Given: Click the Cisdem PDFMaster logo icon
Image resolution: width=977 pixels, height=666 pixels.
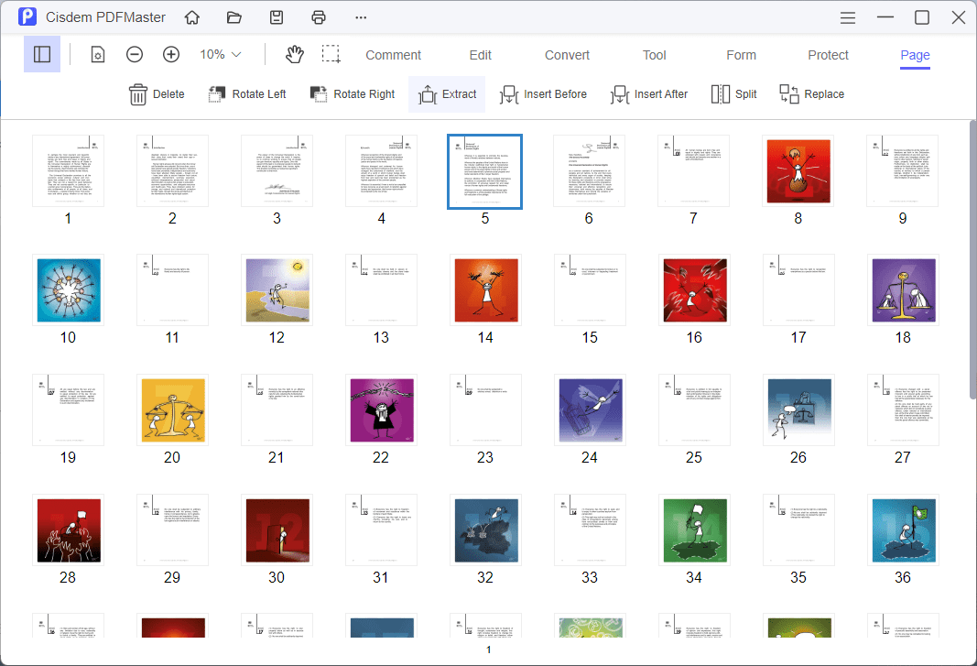Looking at the screenshot, I should click(27, 16).
